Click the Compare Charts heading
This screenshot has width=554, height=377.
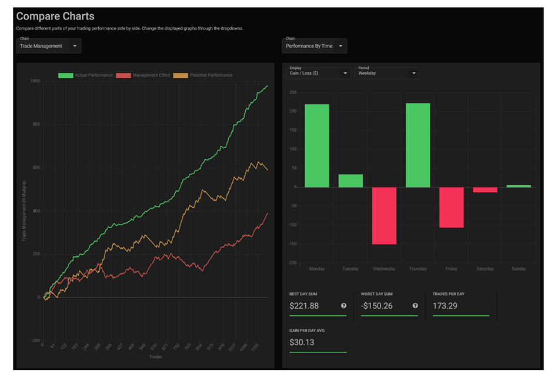tap(55, 16)
